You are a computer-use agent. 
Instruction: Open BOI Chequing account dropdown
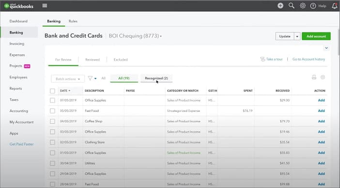click(x=135, y=36)
